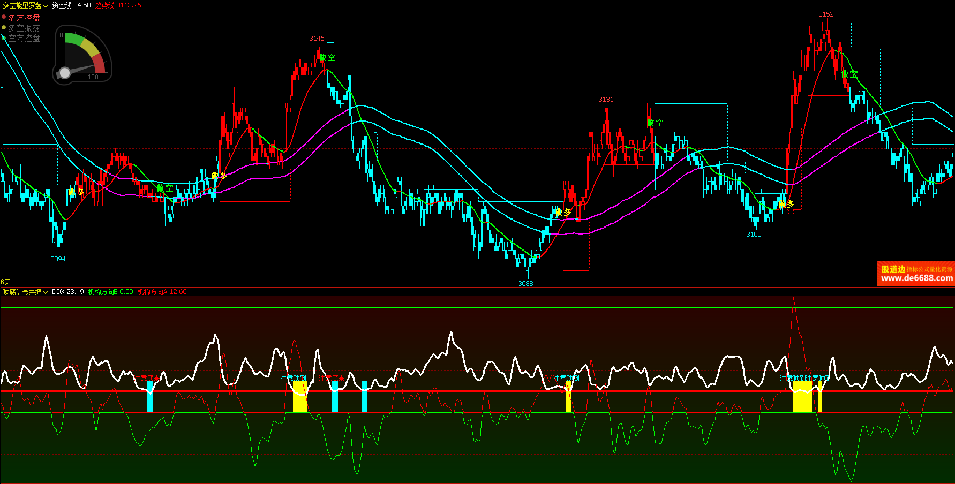Click the 3088 lowest price label

click(525, 283)
